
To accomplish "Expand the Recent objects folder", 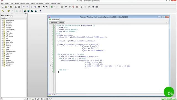I will (x=2, y=20).
